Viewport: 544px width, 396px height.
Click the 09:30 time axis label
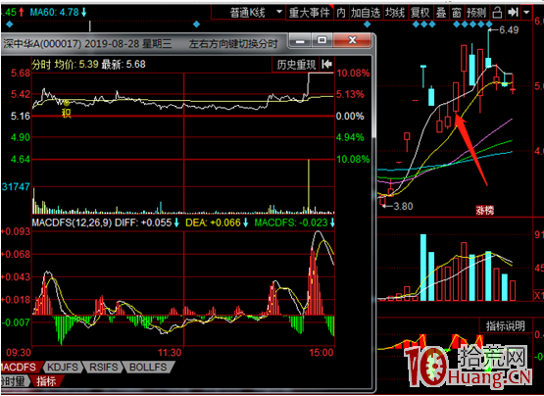pos(19,353)
